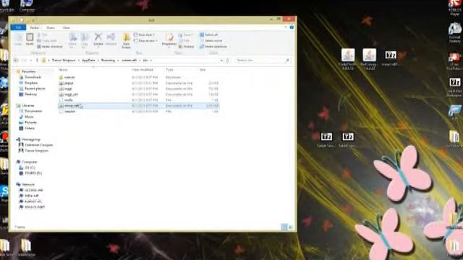Click the Paste icon in the ribbon
The height and width of the screenshot is (260, 463).
(30, 40)
